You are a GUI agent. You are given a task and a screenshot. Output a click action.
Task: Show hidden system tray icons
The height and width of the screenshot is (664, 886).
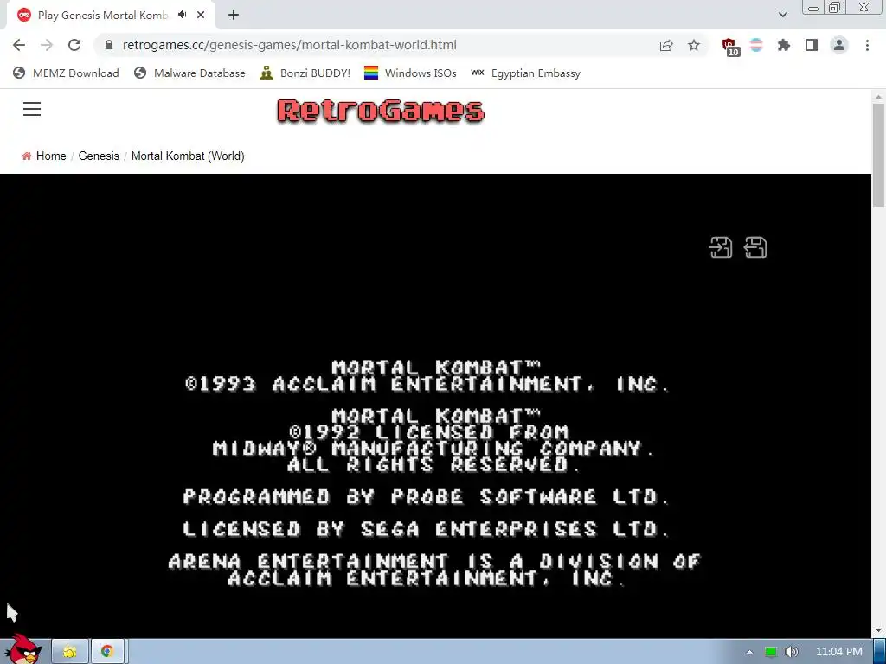[749, 652]
